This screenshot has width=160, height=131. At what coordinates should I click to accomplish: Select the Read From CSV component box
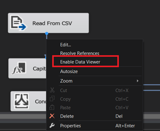coord(49,23)
